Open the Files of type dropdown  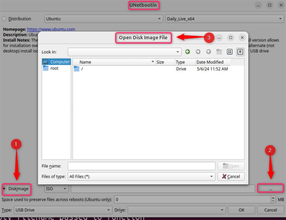coord(142,176)
